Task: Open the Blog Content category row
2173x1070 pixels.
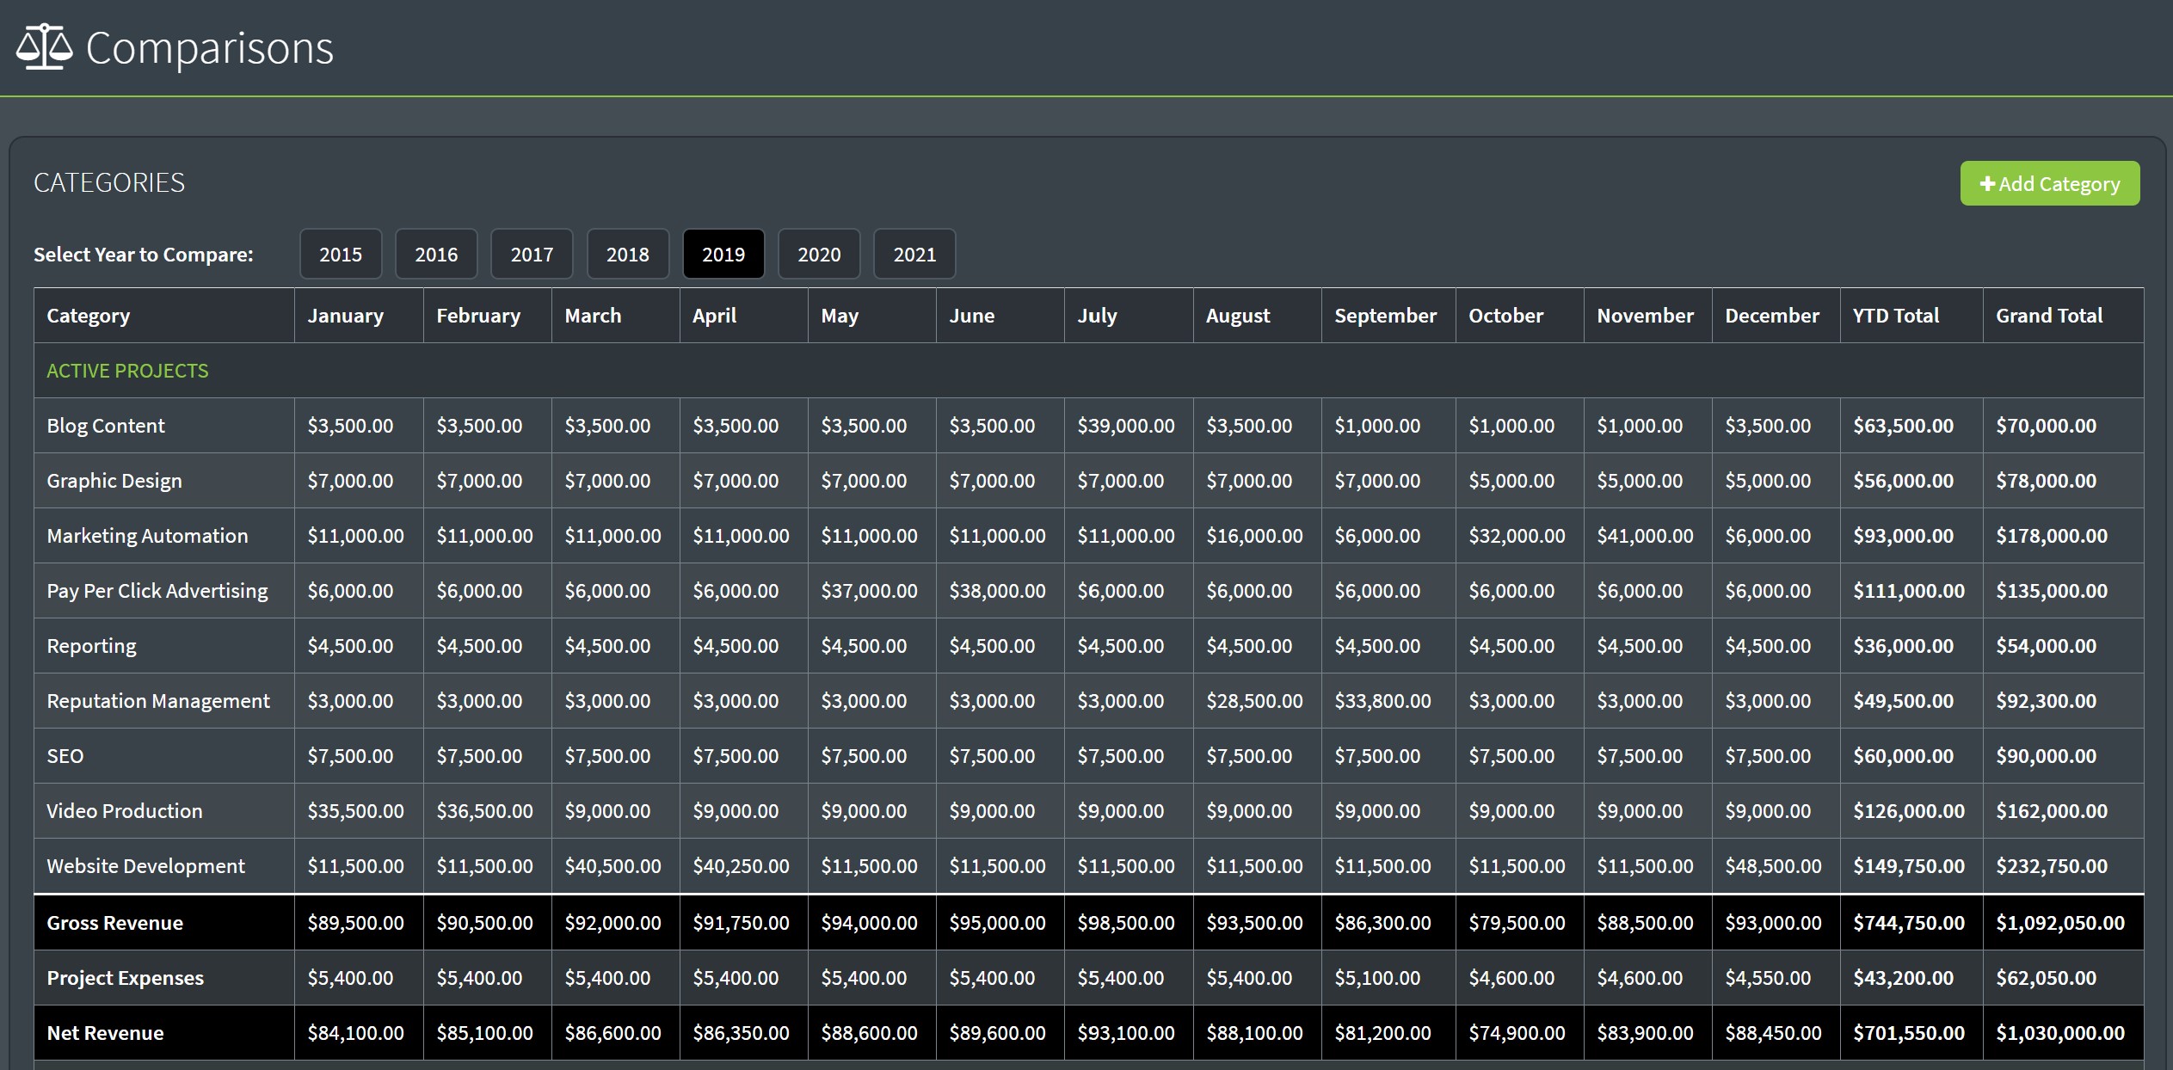Action: [105, 426]
